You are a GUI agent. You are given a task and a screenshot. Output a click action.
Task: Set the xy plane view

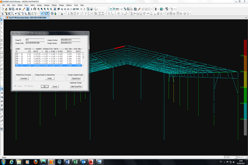(x=62, y=9)
